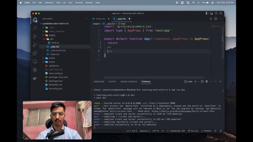Change indentation via Spaces: 2
The image size is (253, 142).
[145, 131]
